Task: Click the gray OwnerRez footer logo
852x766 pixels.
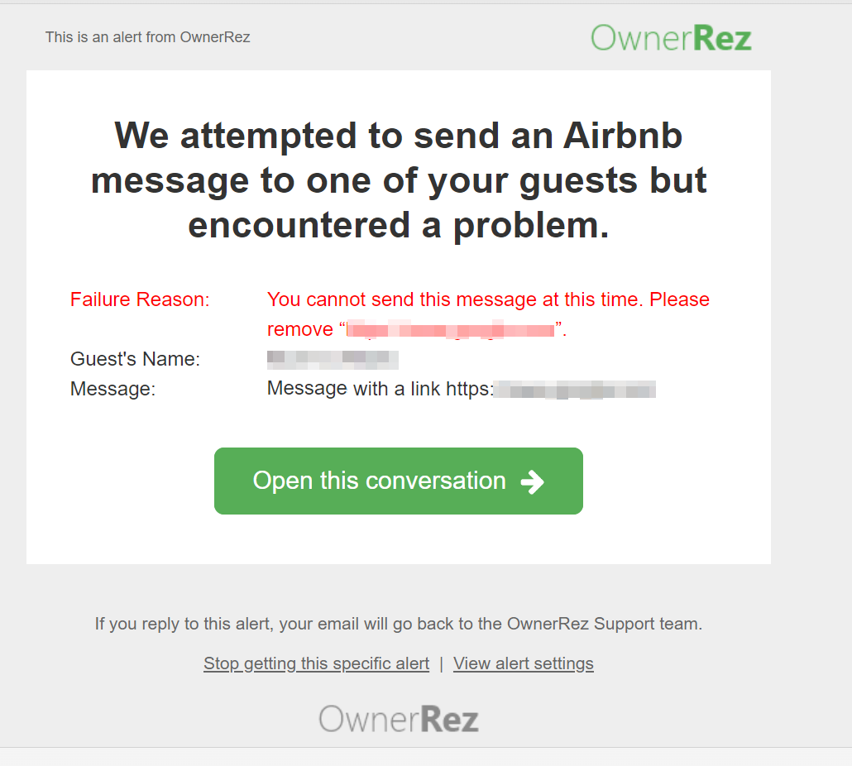Action: (x=398, y=718)
